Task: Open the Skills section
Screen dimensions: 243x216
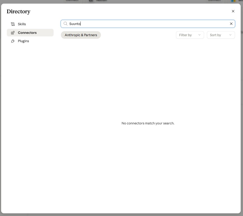Action: pos(30,24)
